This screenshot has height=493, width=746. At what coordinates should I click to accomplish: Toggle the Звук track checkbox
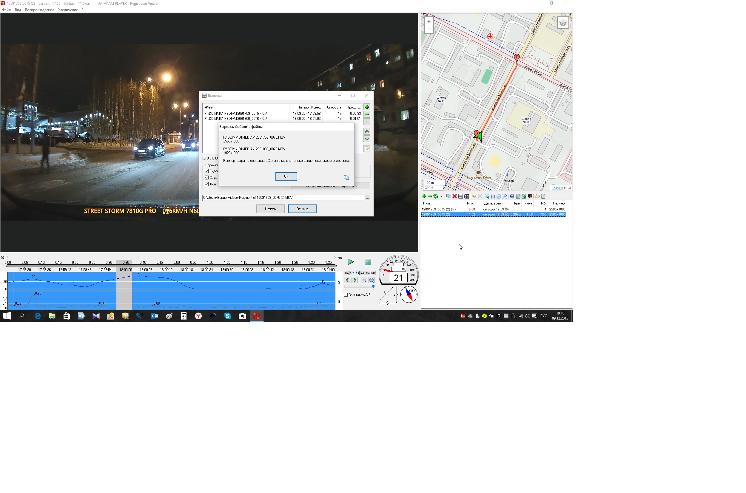207,178
